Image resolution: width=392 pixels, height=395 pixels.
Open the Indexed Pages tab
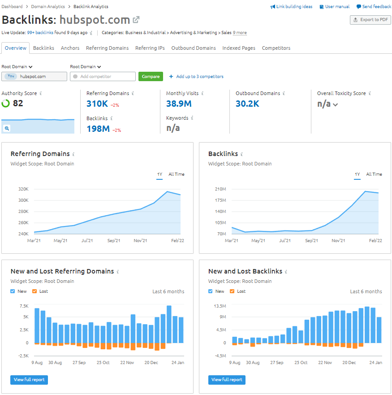point(239,48)
